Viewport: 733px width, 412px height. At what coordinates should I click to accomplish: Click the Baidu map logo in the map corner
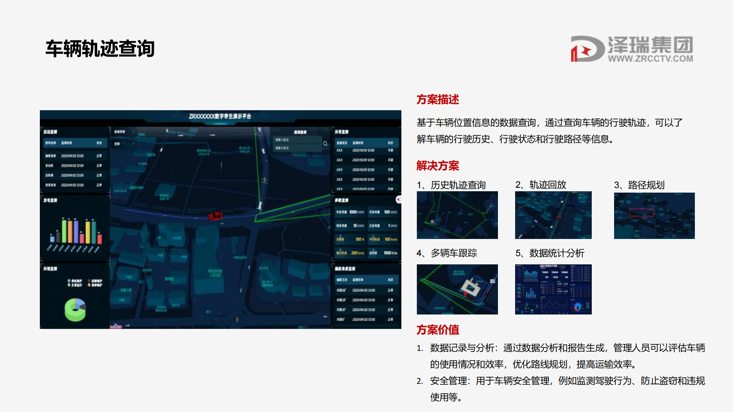click(x=116, y=326)
